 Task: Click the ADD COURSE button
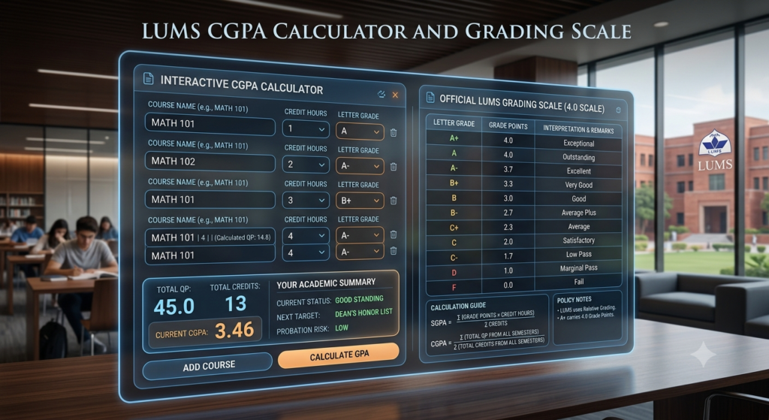(207, 366)
